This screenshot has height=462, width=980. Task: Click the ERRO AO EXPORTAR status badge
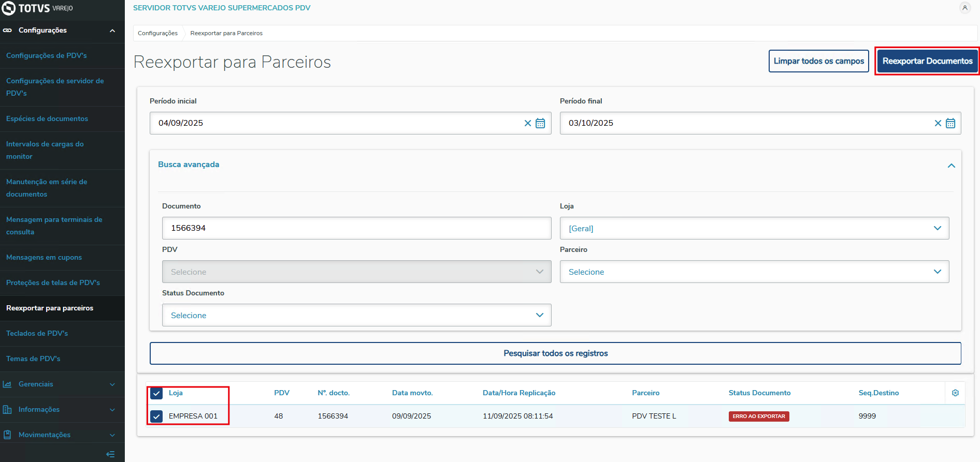759,416
